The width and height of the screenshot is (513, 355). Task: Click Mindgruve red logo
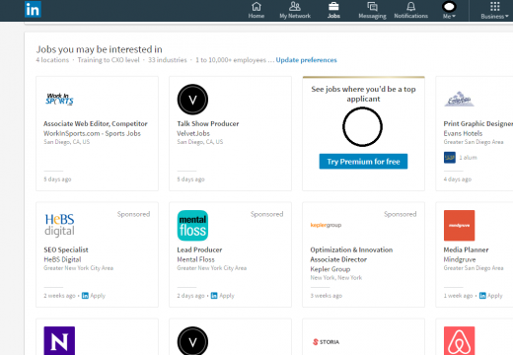coord(459,226)
